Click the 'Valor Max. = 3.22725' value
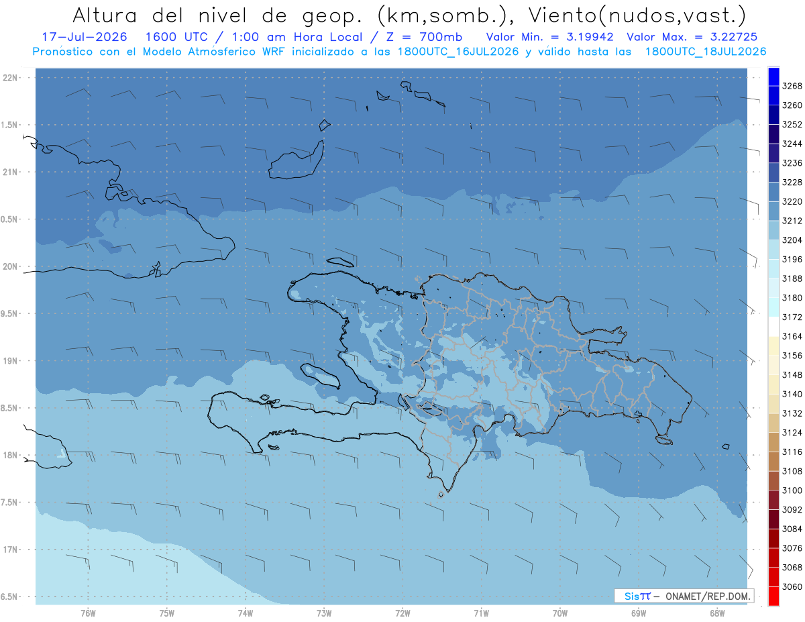 point(694,37)
